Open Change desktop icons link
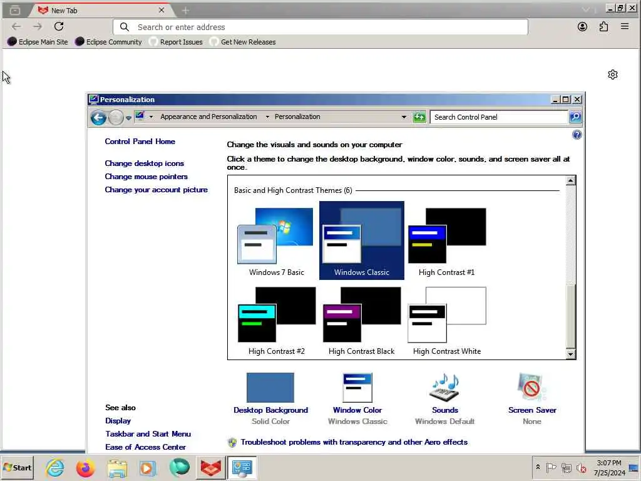 145,163
